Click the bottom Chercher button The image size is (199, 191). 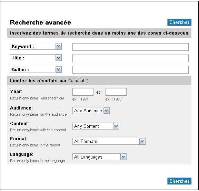[179, 181]
